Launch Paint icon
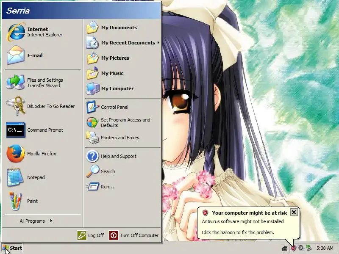The image size is (339, 254). pyautogui.click(x=15, y=201)
